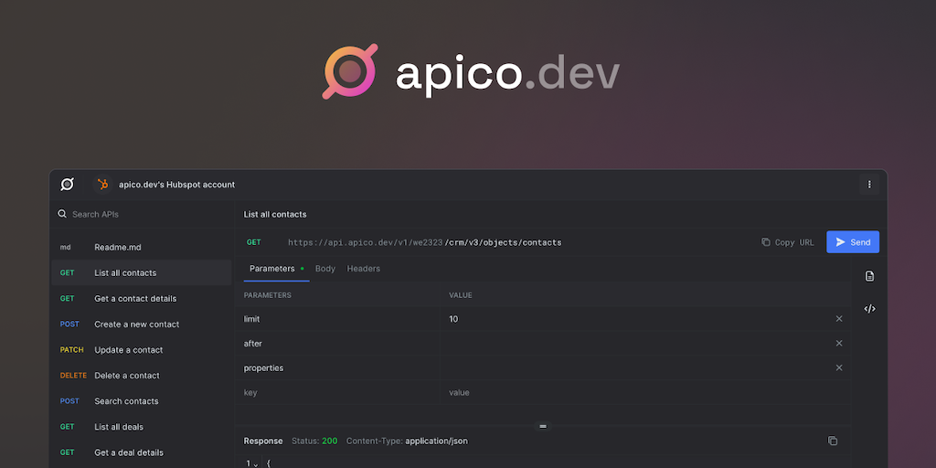Click the Copy URL icon

[x=766, y=241]
